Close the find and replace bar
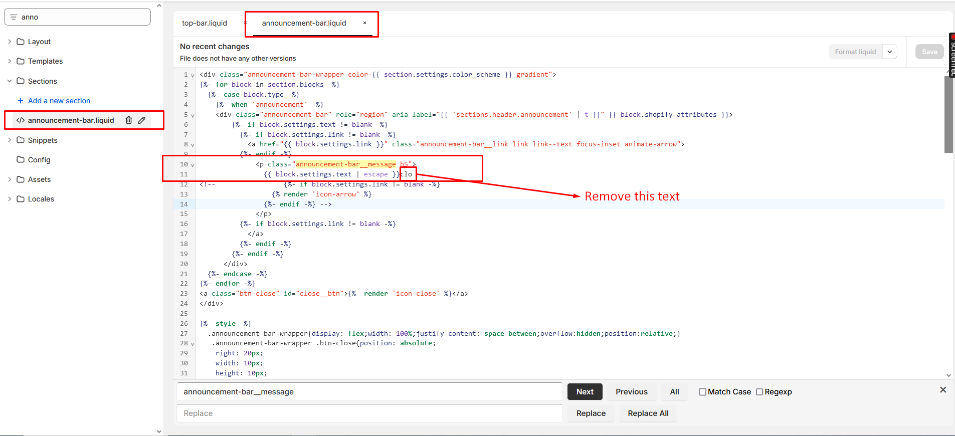The height and width of the screenshot is (436, 955). [x=943, y=390]
